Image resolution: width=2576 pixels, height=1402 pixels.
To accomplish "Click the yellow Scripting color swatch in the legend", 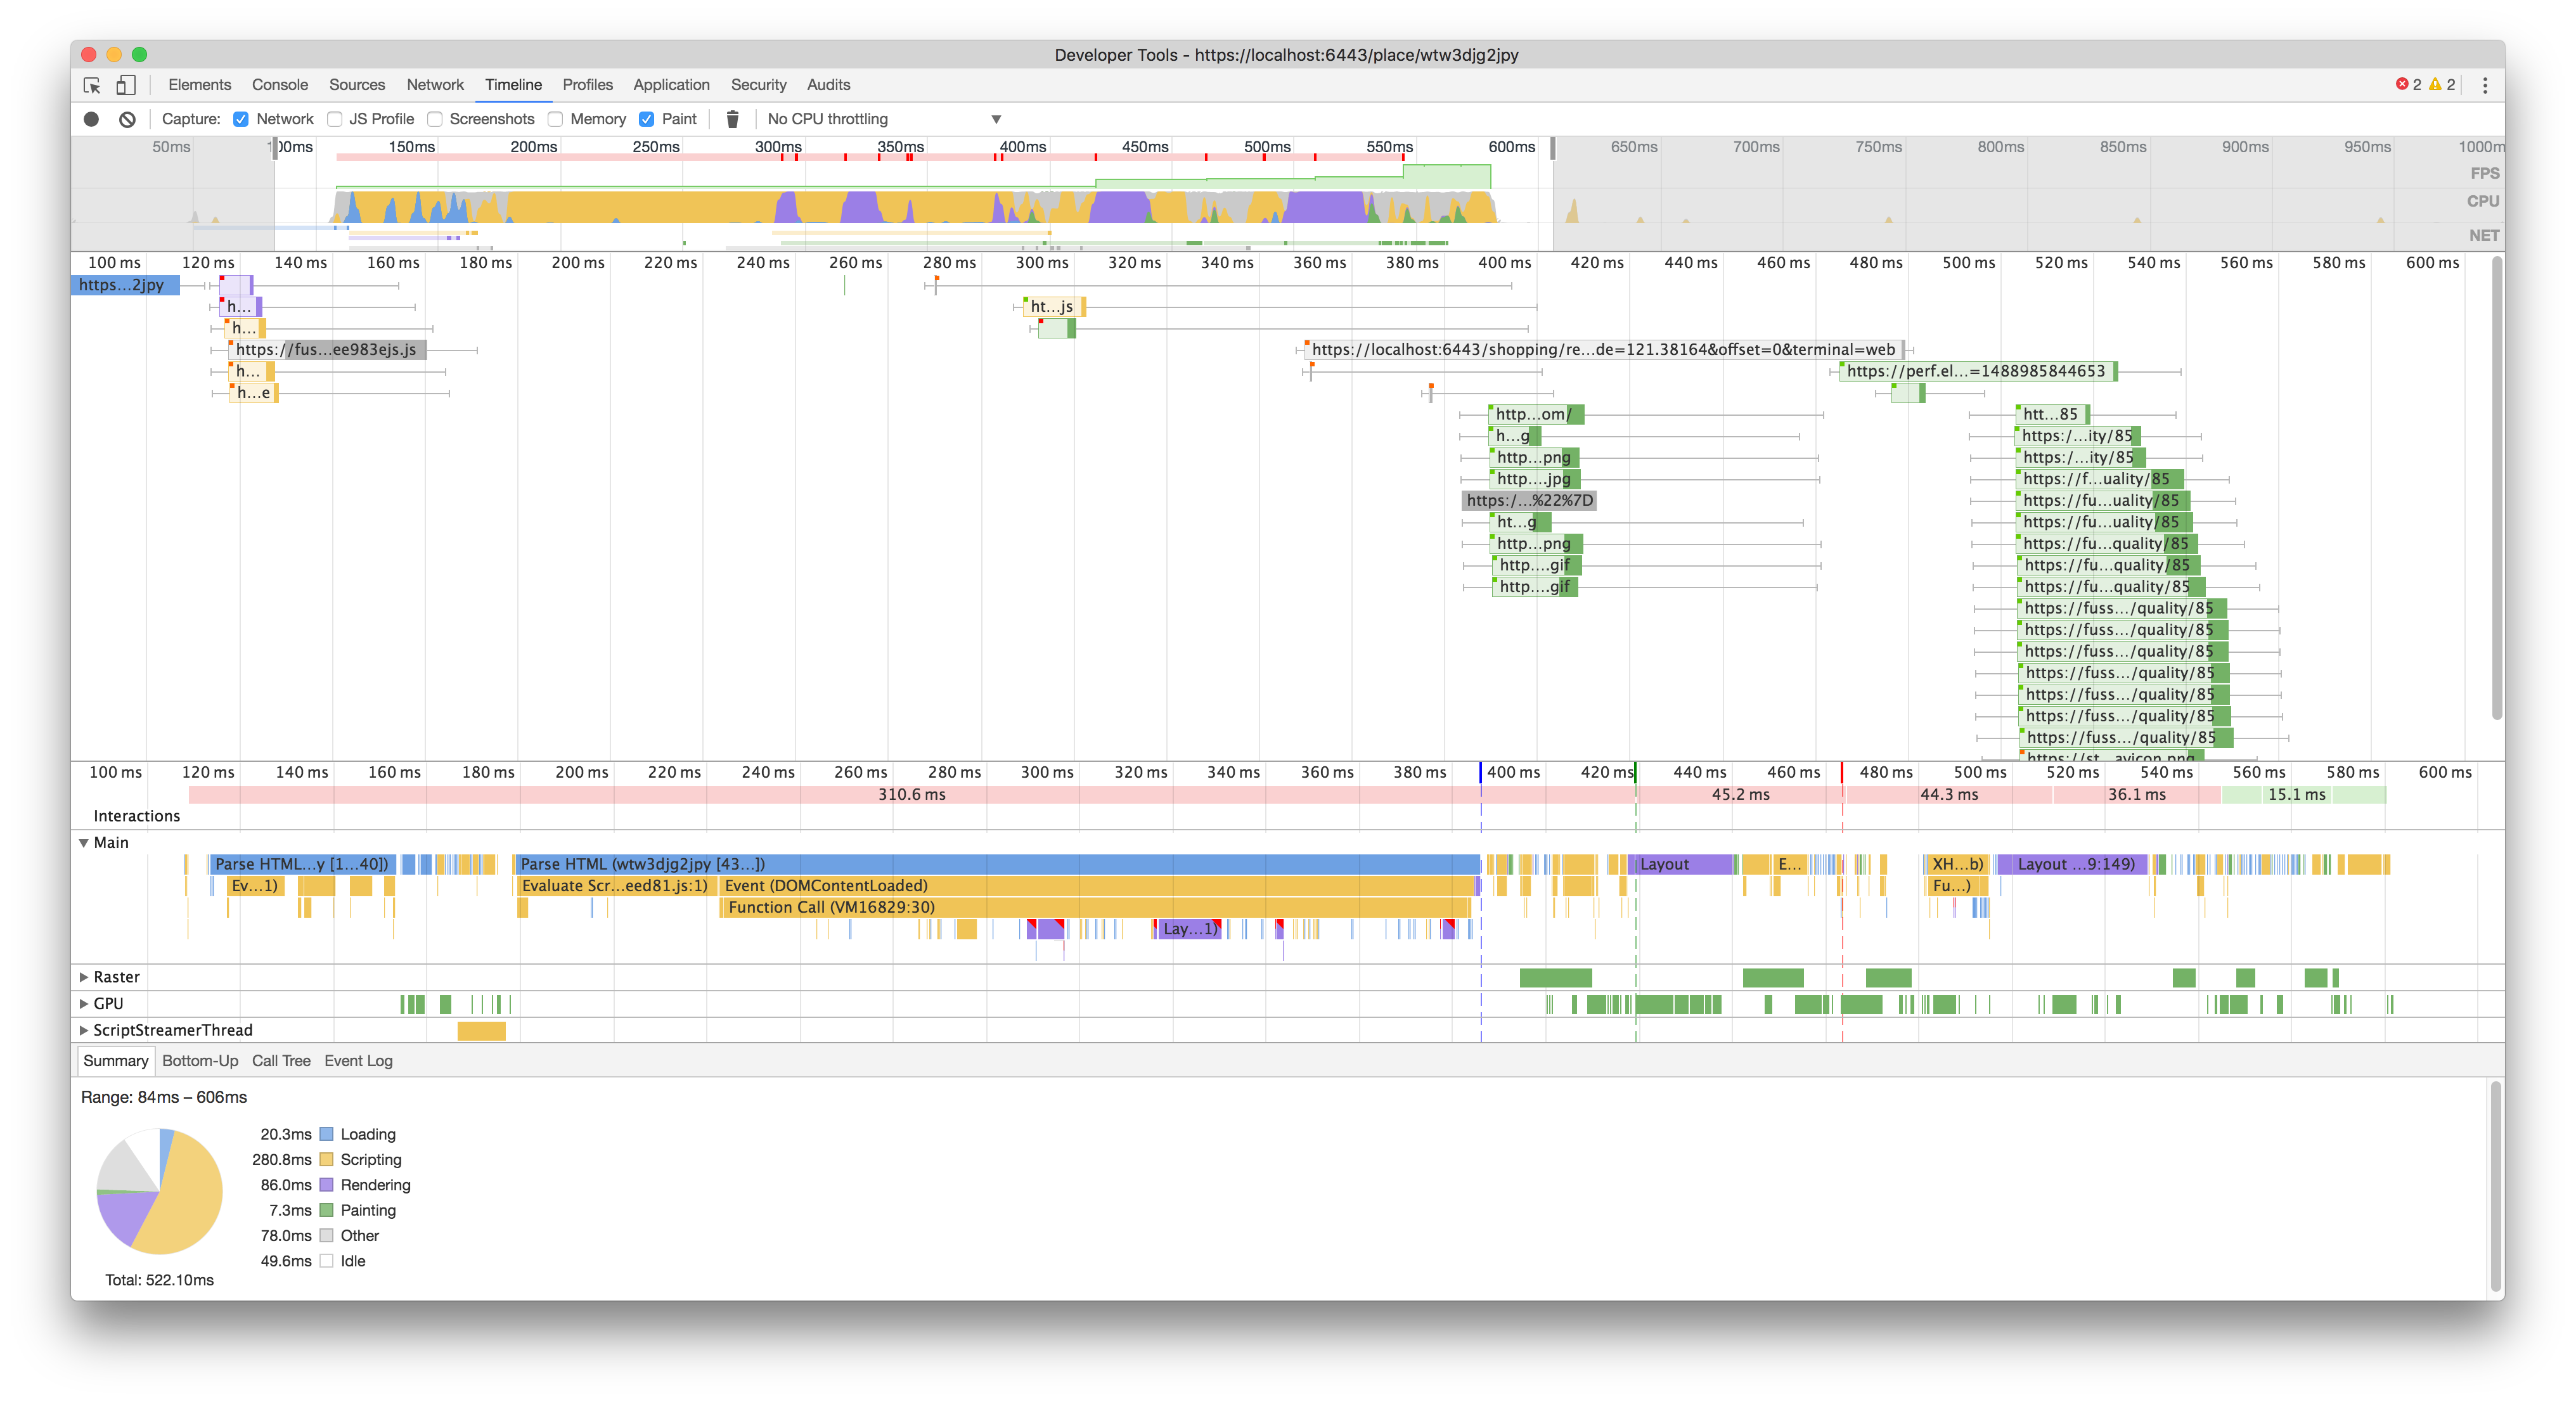I will point(326,1159).
